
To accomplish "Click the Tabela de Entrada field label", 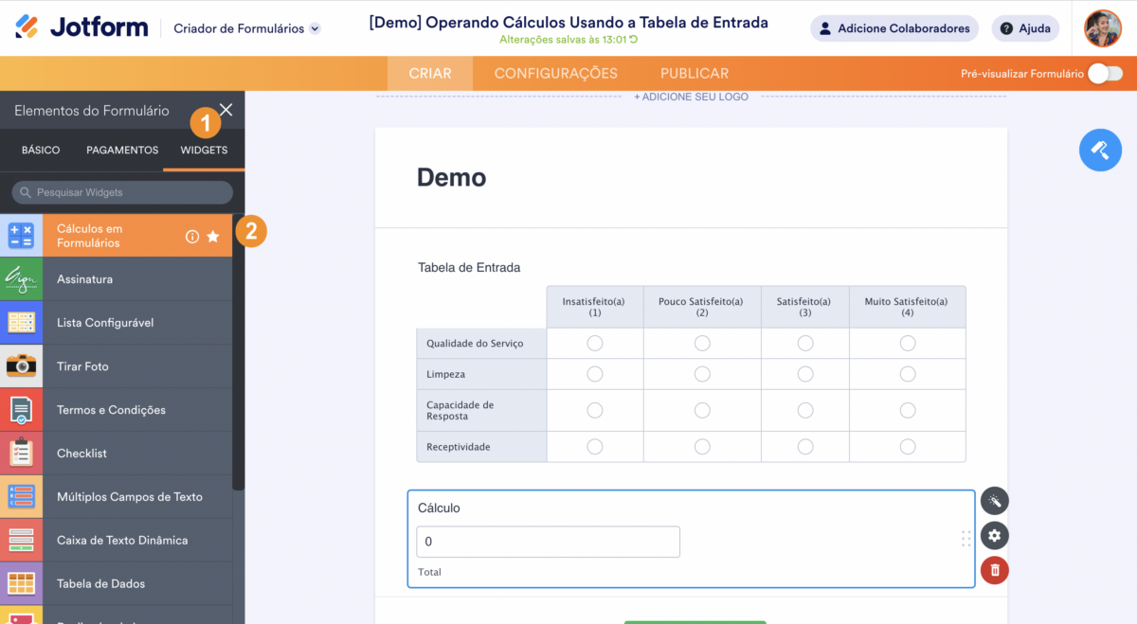I will pos(469,267).
